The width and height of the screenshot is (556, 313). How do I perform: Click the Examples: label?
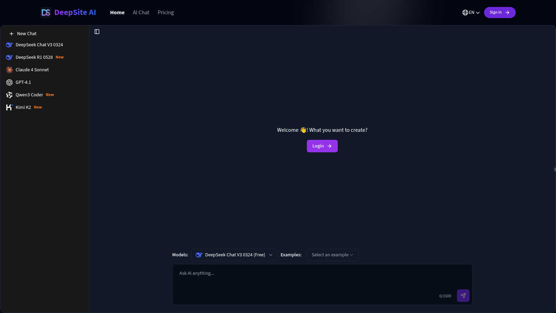pos(291,255)
